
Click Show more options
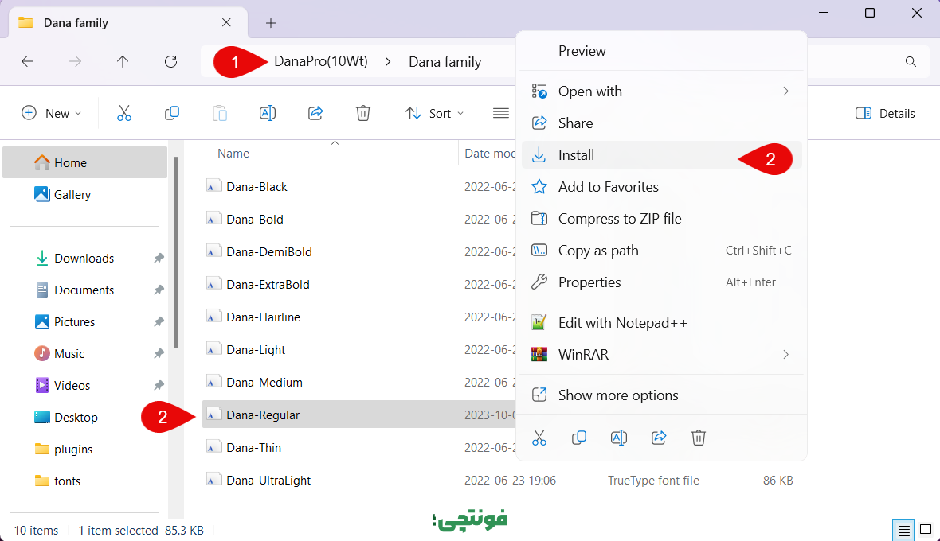click(x=661, y=395)
